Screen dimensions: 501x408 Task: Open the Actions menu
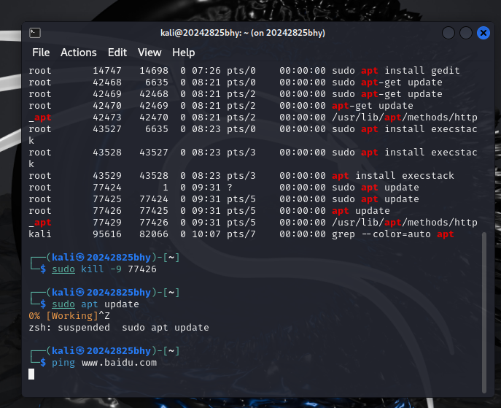pos(79,53)
